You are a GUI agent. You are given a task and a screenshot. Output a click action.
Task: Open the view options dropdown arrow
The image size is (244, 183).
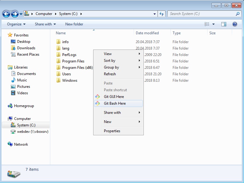(213, 24)
